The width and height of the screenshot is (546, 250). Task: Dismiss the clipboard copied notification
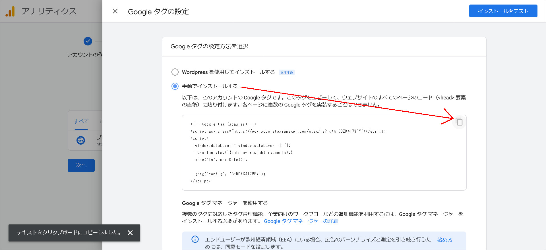130,233
